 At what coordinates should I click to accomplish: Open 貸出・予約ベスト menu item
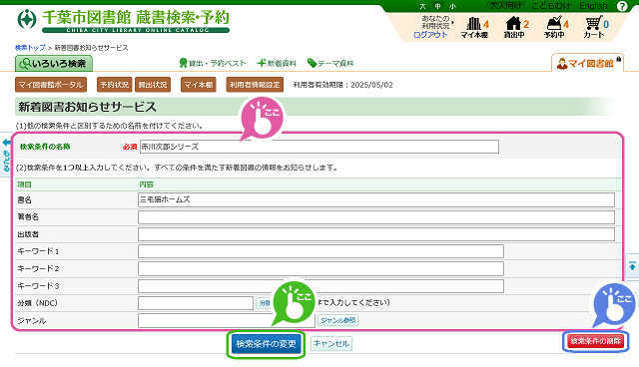click(213, 63)
